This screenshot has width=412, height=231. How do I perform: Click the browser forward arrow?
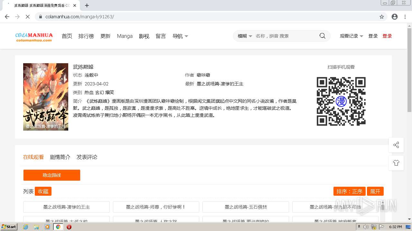17,17
